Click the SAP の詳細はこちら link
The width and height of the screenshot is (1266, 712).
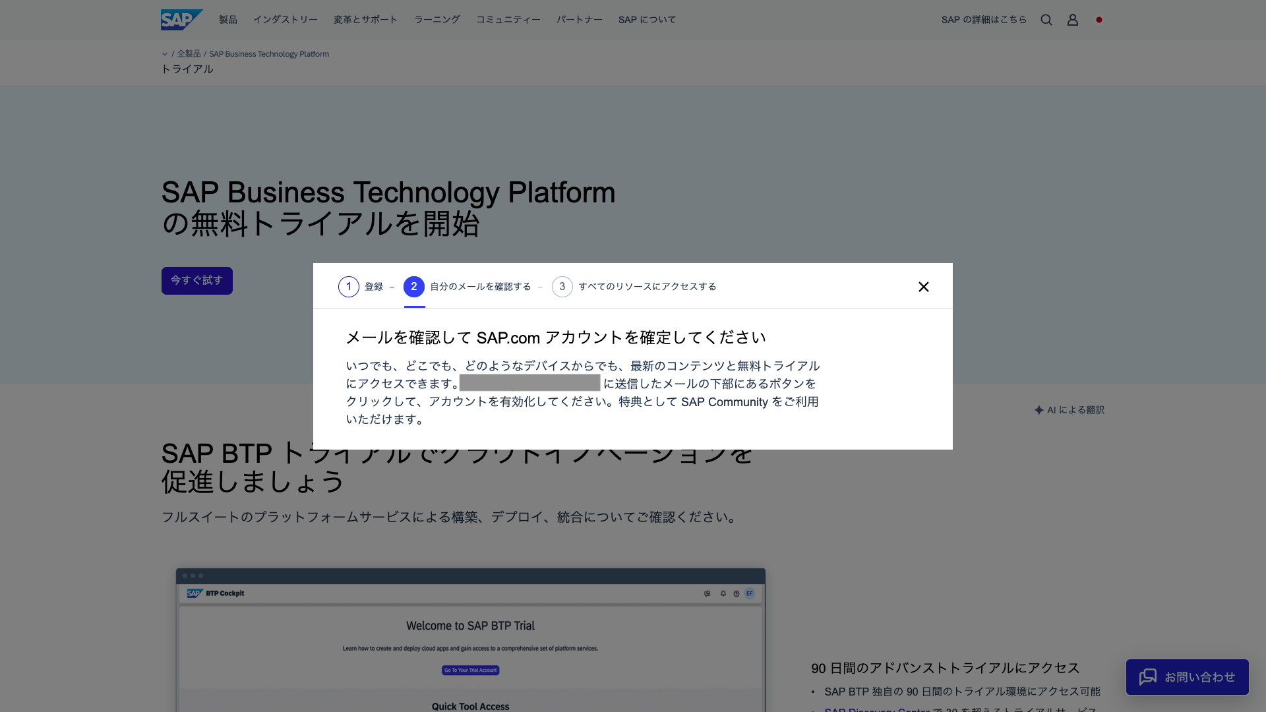[x=984, y=20]
